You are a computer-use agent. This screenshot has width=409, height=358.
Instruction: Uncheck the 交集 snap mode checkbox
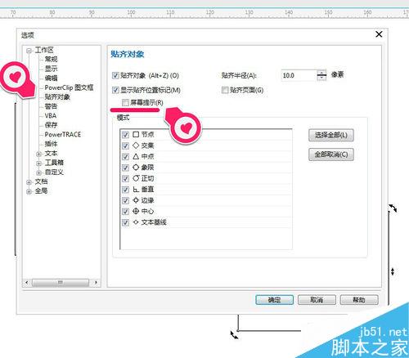tap(125, 145)
